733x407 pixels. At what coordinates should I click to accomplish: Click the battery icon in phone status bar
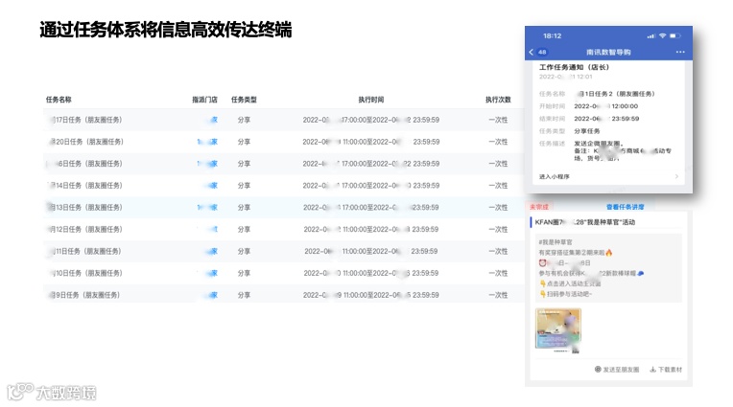pyautogui.click(x=675, y=36)
